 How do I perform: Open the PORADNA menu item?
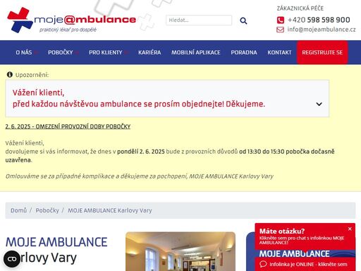pos(244,52)
